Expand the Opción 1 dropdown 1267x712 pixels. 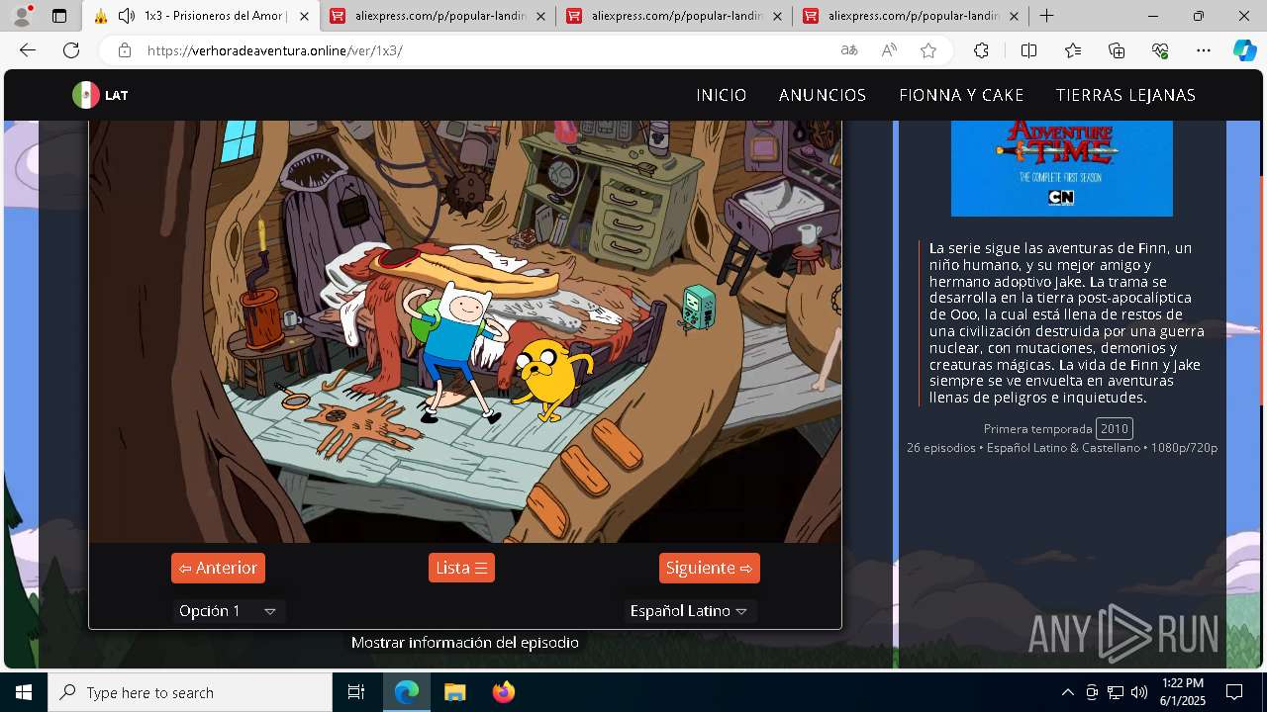(229, 611)
